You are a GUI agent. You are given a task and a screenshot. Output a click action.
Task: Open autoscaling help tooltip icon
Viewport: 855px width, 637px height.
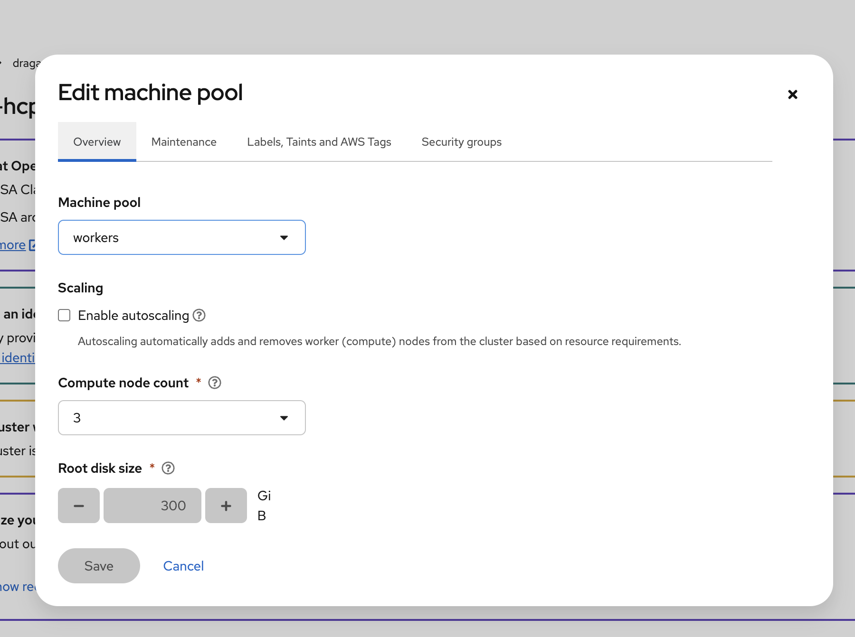(x=199, y=315)
